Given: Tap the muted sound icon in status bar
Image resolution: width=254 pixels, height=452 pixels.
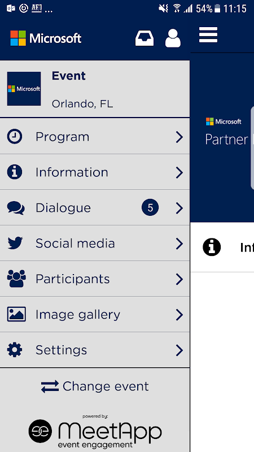Looking at the screenshot, I should [163, 8].
